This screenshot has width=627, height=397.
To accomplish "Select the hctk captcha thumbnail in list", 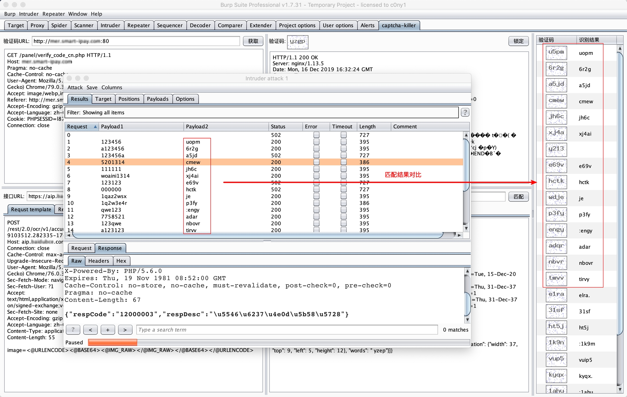I will (556, 182).
